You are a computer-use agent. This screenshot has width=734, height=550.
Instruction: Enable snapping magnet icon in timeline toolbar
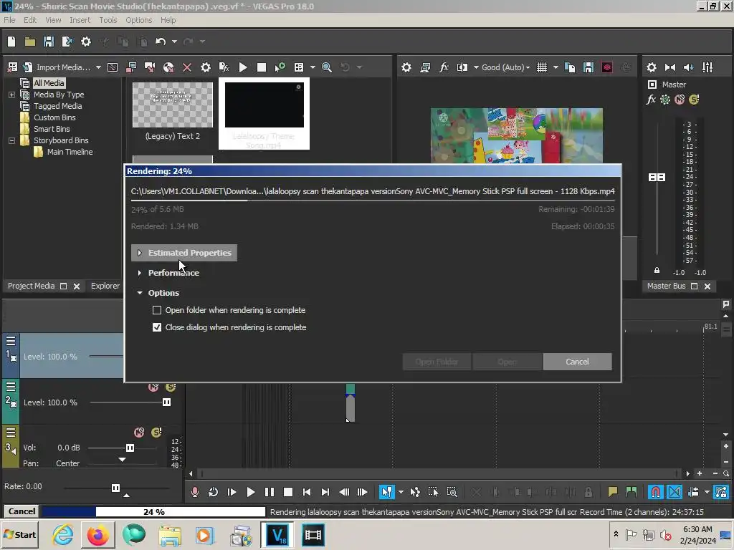(655, 492)
